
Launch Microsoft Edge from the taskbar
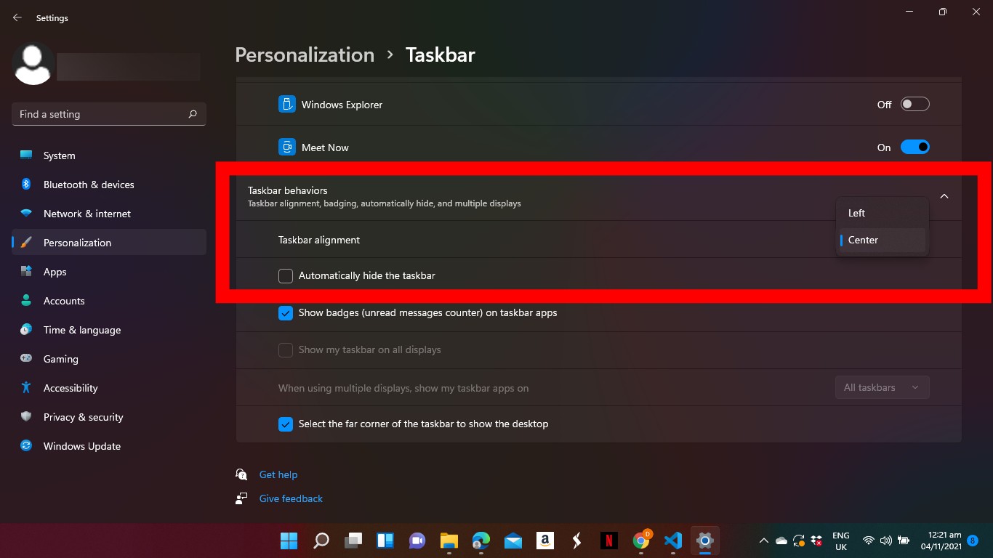point(481,541)
